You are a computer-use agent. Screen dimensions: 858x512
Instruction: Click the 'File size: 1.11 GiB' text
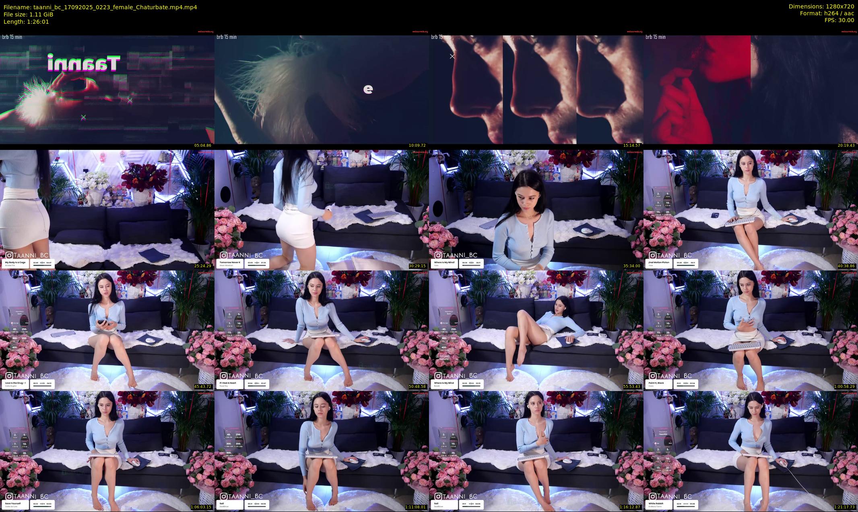coord(28,14)
